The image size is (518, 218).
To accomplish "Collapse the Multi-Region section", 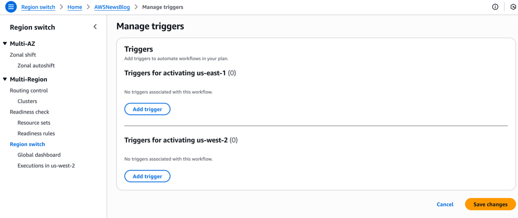I will [x=5, y=79].
